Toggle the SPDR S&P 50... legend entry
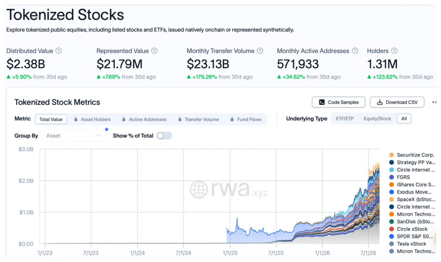 point(411,236)
